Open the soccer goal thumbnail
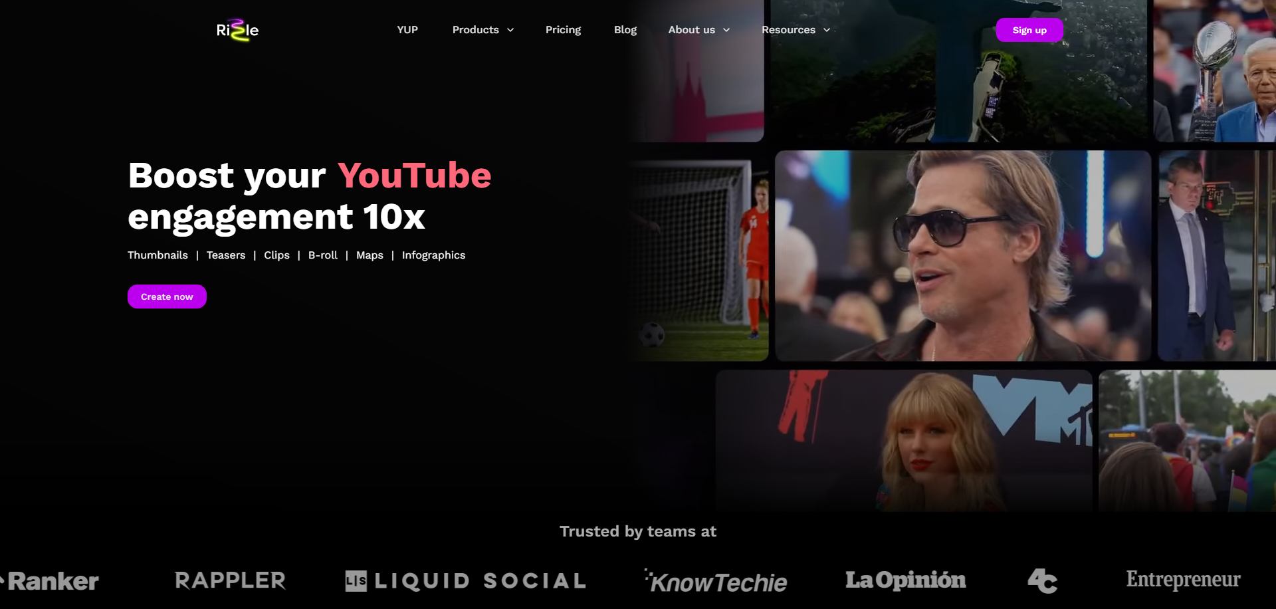Viewport: 1276px width, 609px height. tap(698, 261)
